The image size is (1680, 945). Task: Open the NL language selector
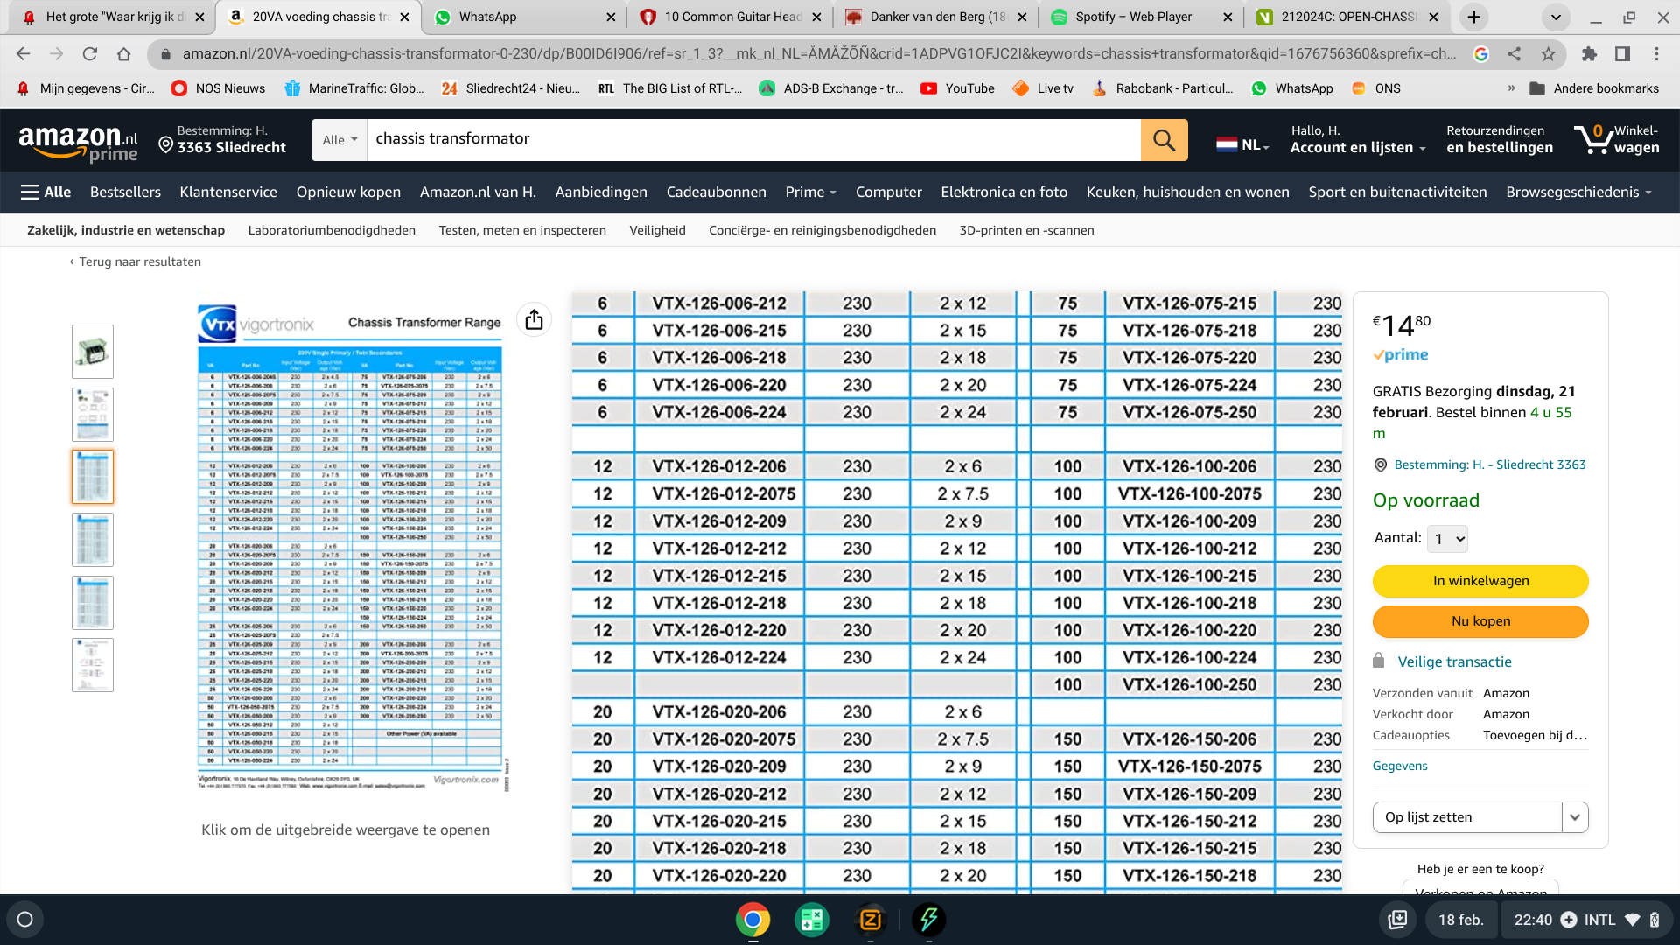coord(1243,144)
